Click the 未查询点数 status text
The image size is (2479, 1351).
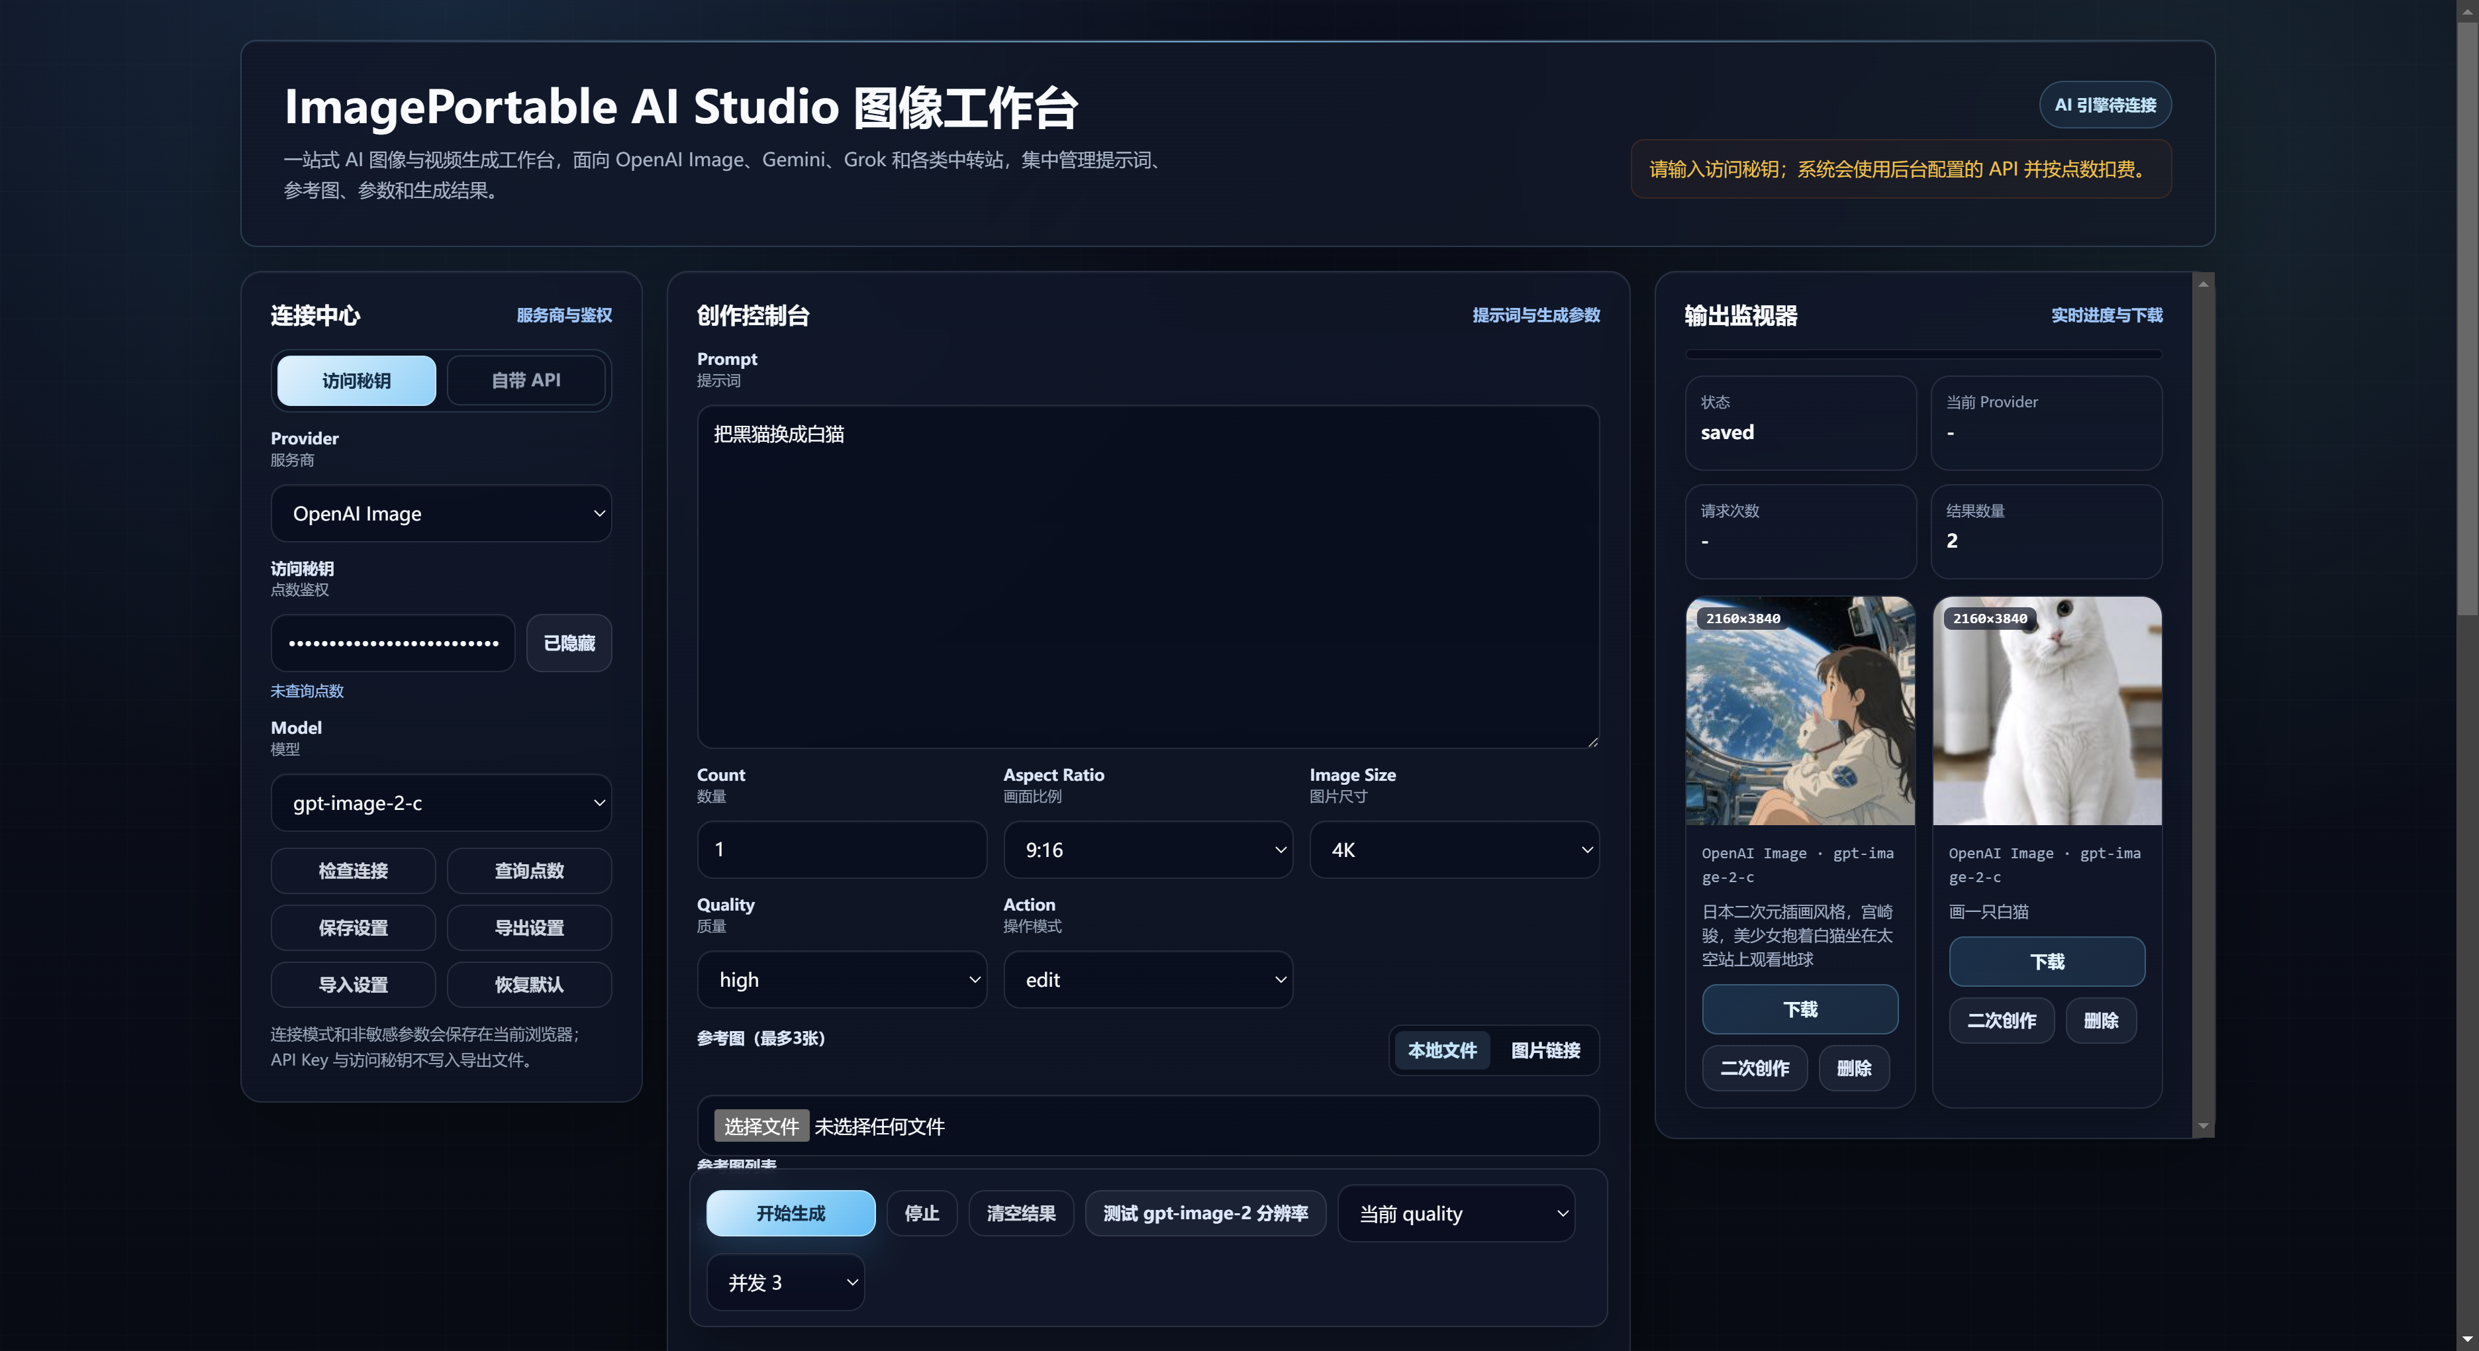tap(307, 691)
